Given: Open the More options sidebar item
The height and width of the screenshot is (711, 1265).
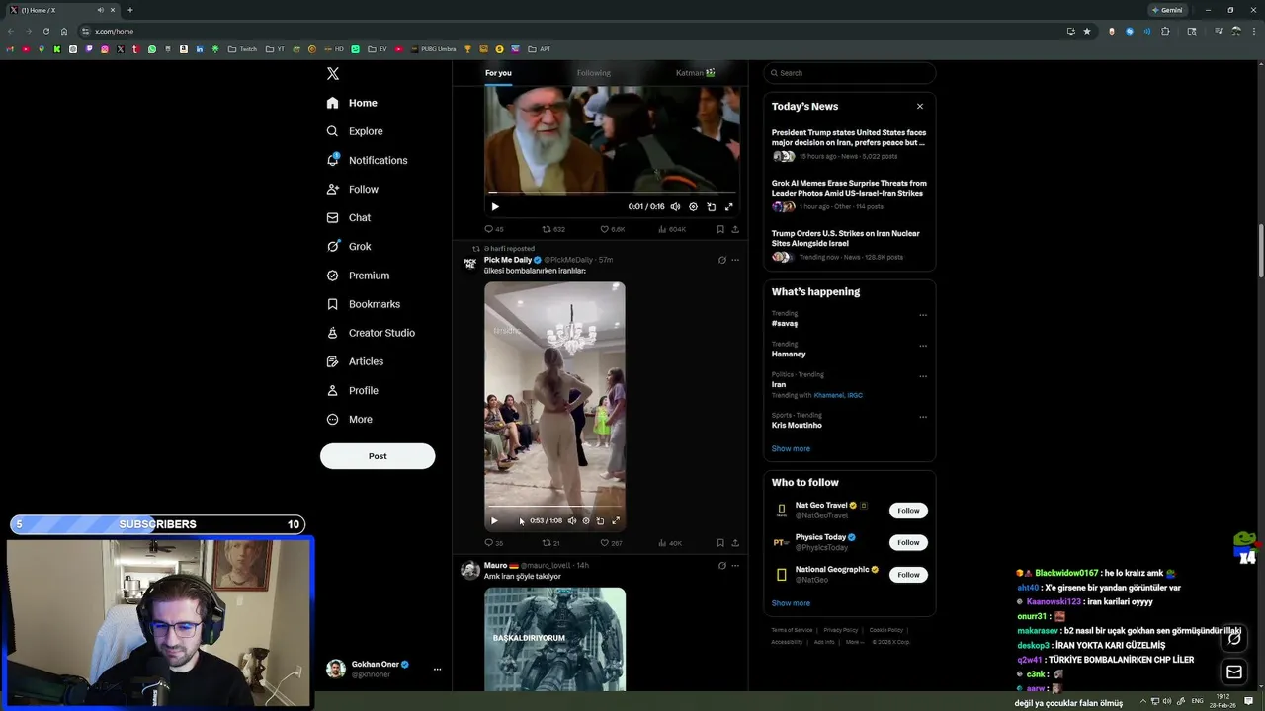Looking at the screenshot, I should coord(349,419).
